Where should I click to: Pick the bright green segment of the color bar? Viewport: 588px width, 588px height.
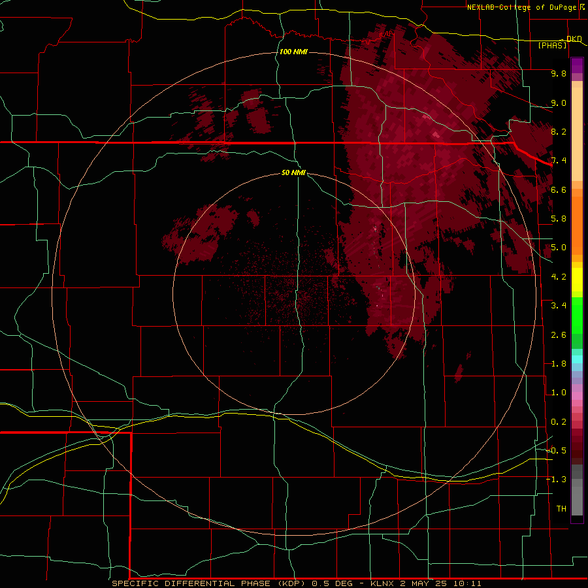tap(577, 316)
